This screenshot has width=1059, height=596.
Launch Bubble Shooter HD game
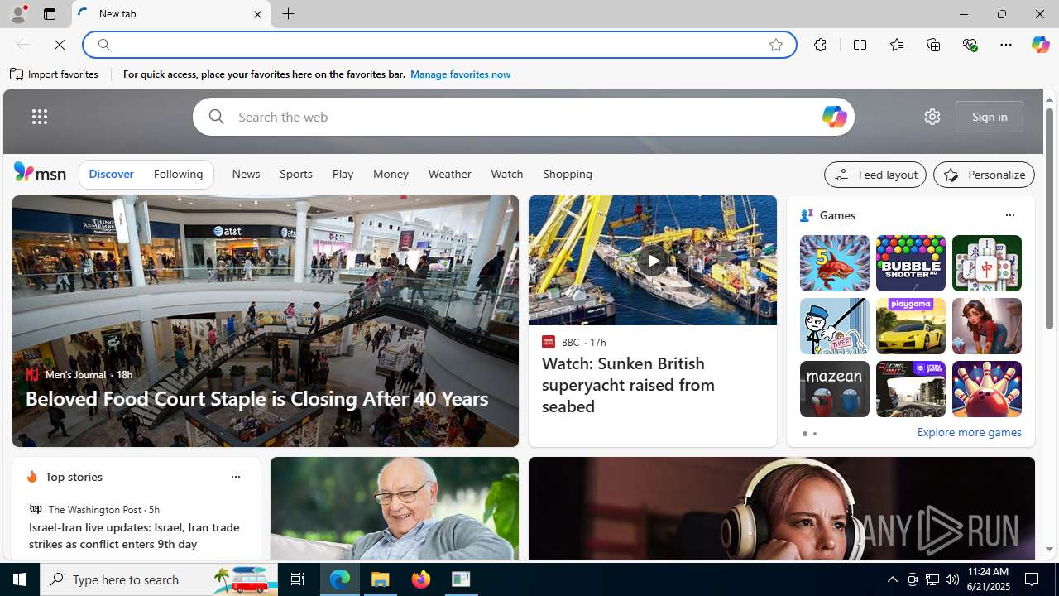(910, 263)
